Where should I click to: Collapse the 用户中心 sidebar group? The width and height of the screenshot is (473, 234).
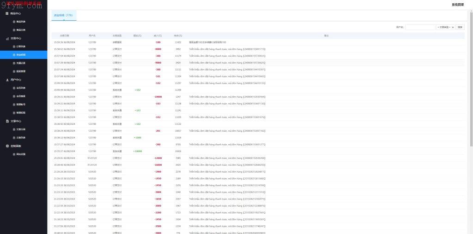[x=16, y=80]
